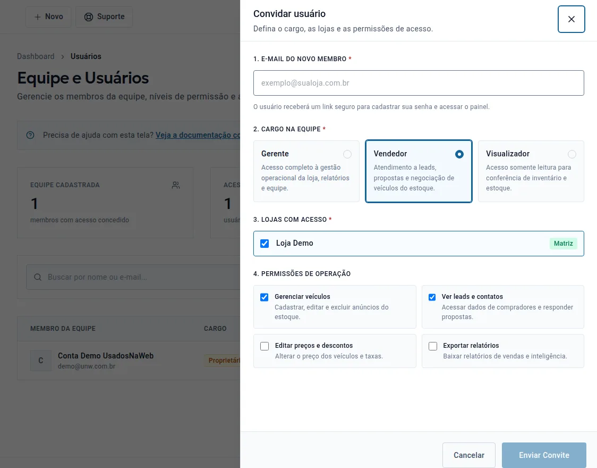Click the avatar of Conta Demo UsadosNaWeb
This screenshot has width=597, height=468.
pos(41,361)
